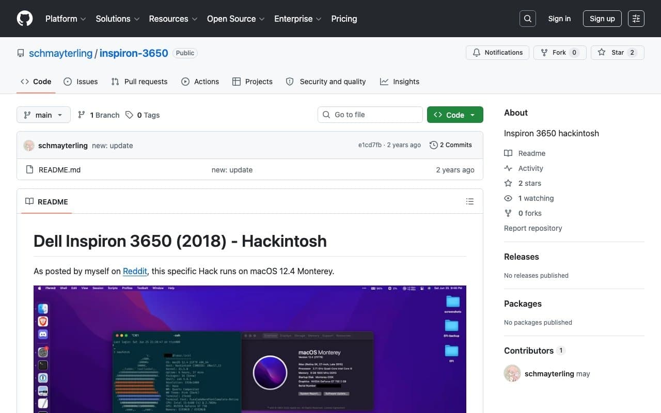The height and width of the screenshot is (413, 661).
Task: Open the README outline icon
Action: point(469,202)
